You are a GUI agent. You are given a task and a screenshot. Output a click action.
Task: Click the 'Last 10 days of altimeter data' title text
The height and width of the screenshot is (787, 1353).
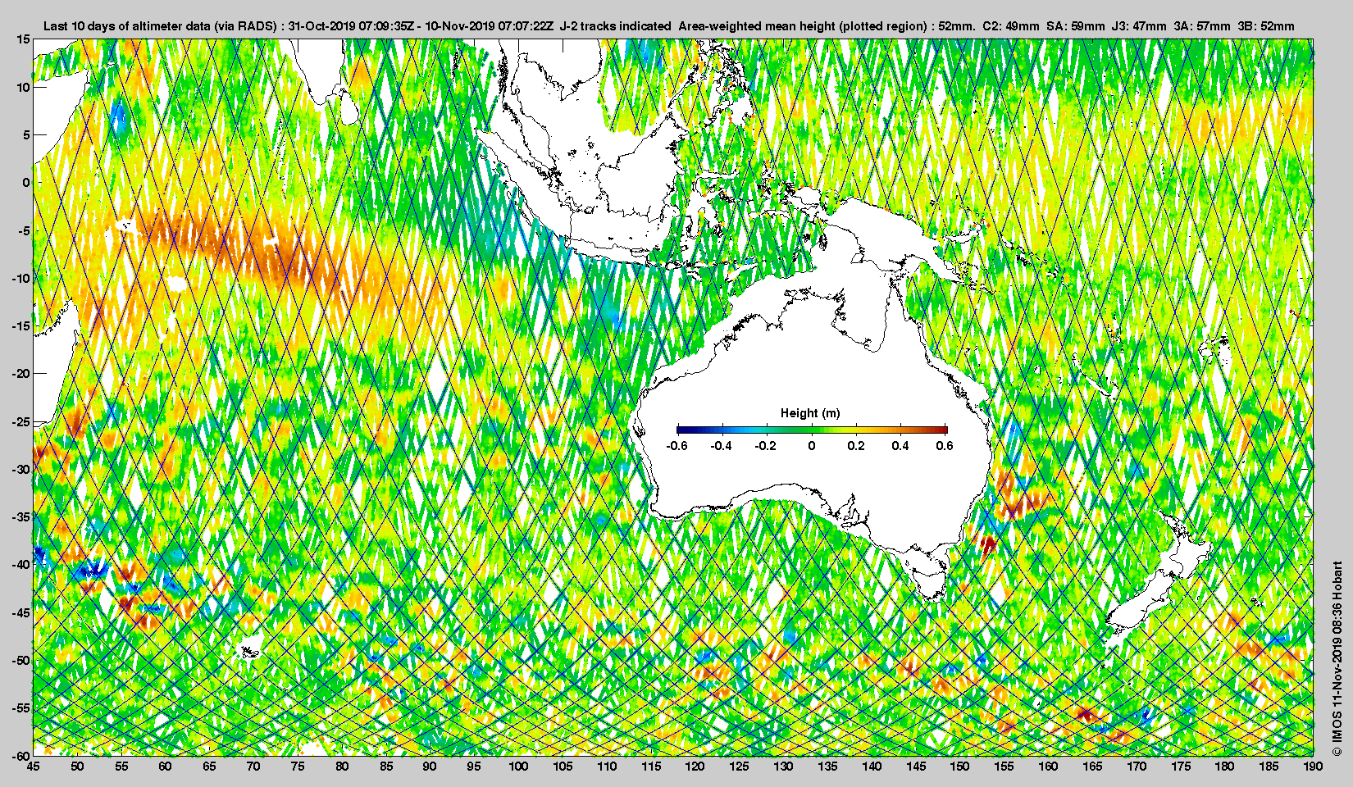click(x=127, y=26)
